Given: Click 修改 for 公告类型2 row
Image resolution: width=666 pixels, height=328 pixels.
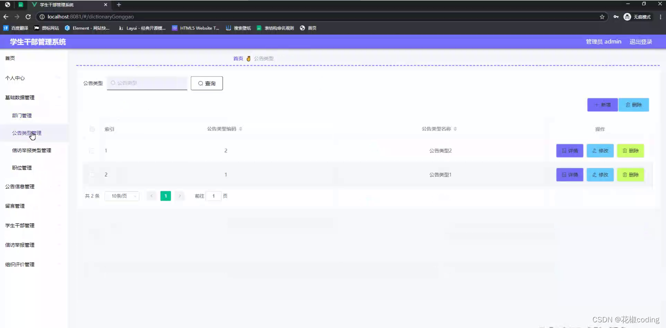Looking at the screenshot, I should 600,151.
